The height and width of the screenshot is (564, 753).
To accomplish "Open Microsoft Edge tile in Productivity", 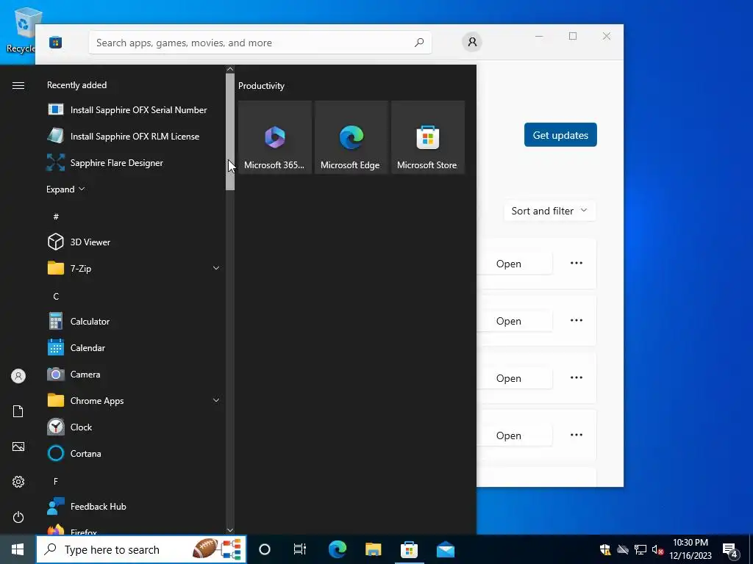I will point(351,137).
